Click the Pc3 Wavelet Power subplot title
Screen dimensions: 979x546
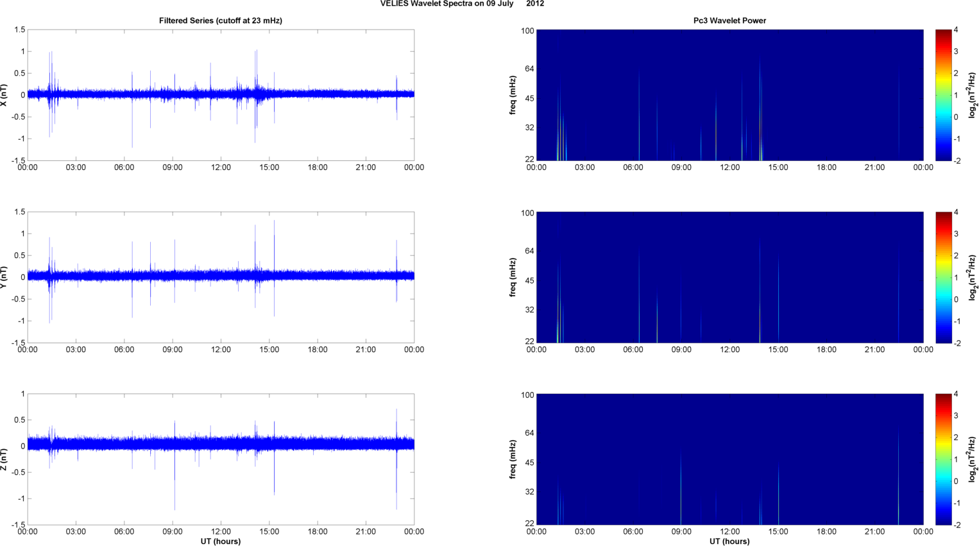729,21
